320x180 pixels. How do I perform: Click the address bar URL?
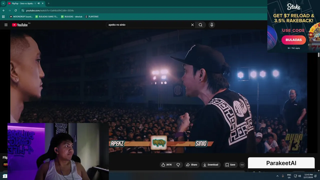[x=50, y=10]
